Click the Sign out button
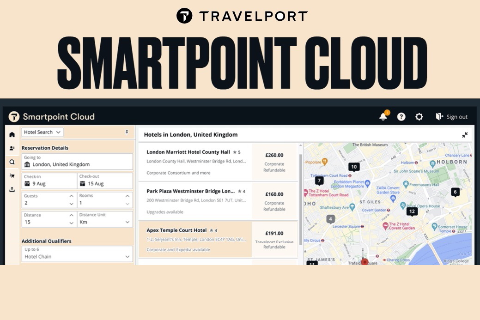This screenshot has width=480, height=320. [451, 116]
